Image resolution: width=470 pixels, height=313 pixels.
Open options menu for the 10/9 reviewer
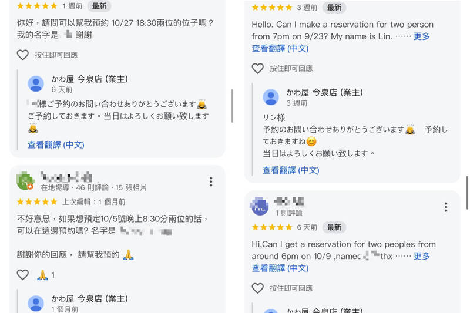(x=446, y=207)
